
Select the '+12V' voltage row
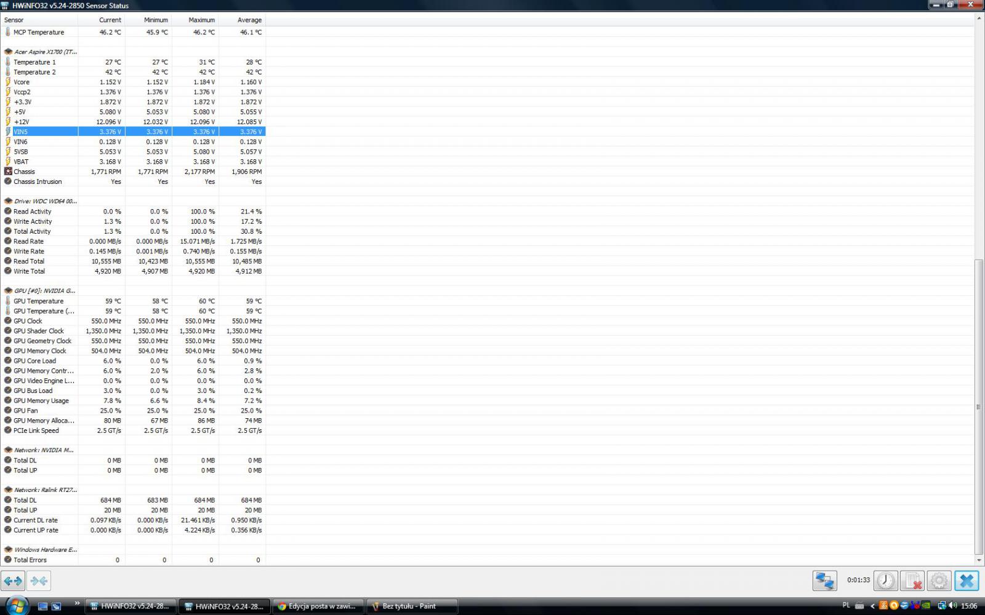click(133, 122)
